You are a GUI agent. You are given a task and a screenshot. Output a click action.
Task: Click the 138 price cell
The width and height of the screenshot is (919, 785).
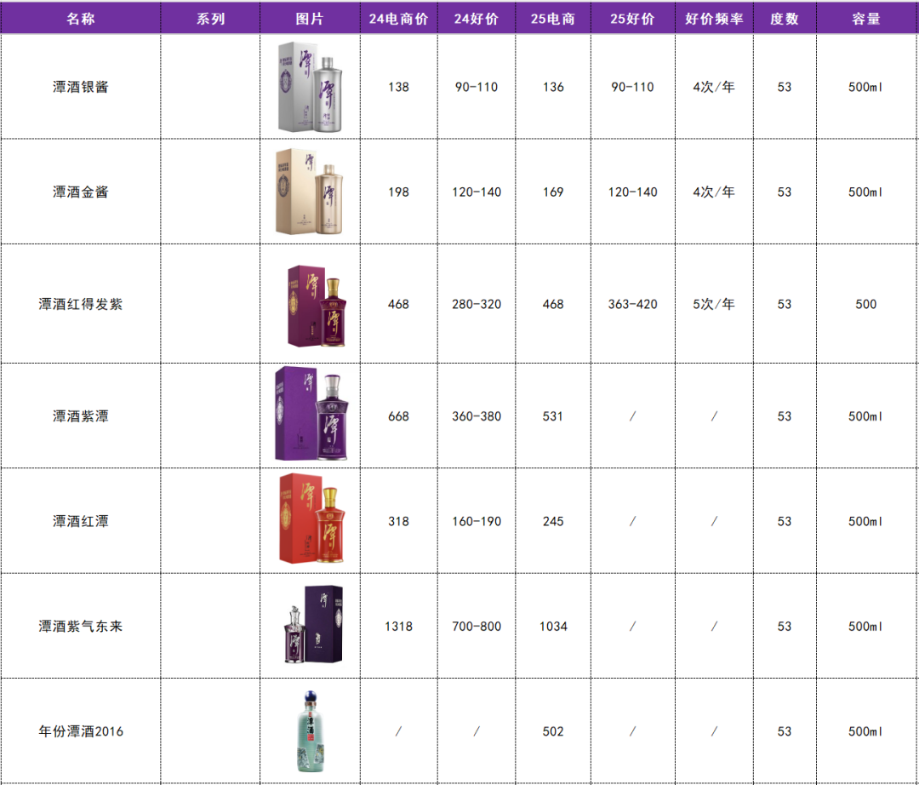(398, 87)
